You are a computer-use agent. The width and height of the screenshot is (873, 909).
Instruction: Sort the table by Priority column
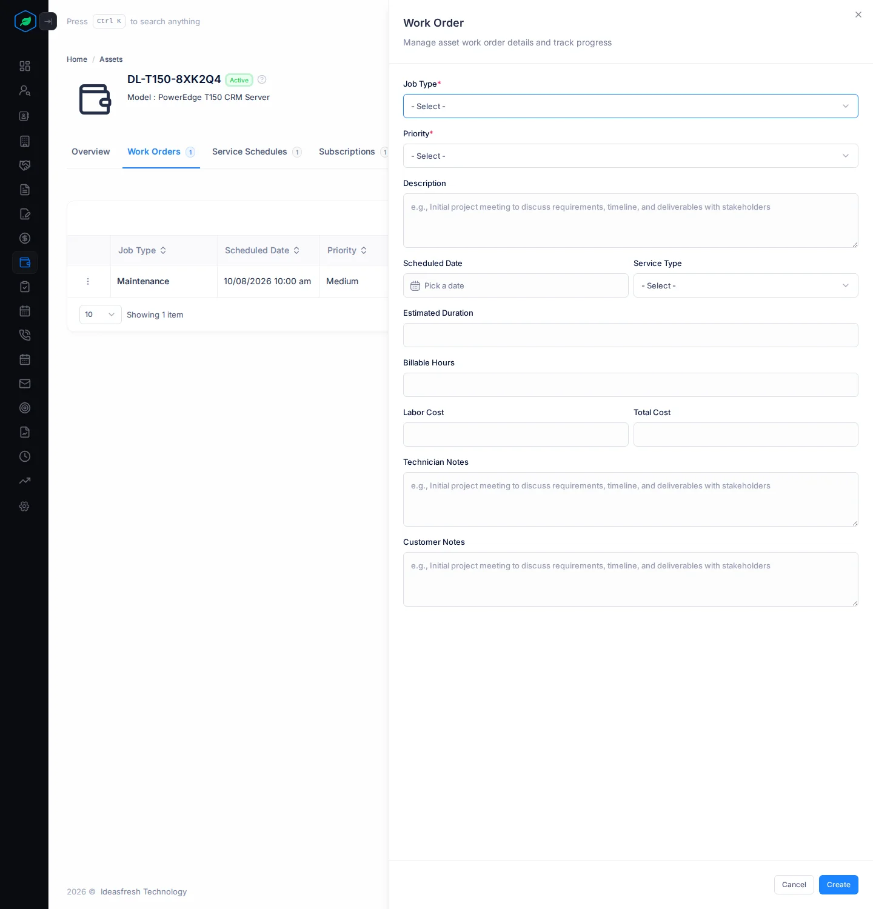click(347, 250)
